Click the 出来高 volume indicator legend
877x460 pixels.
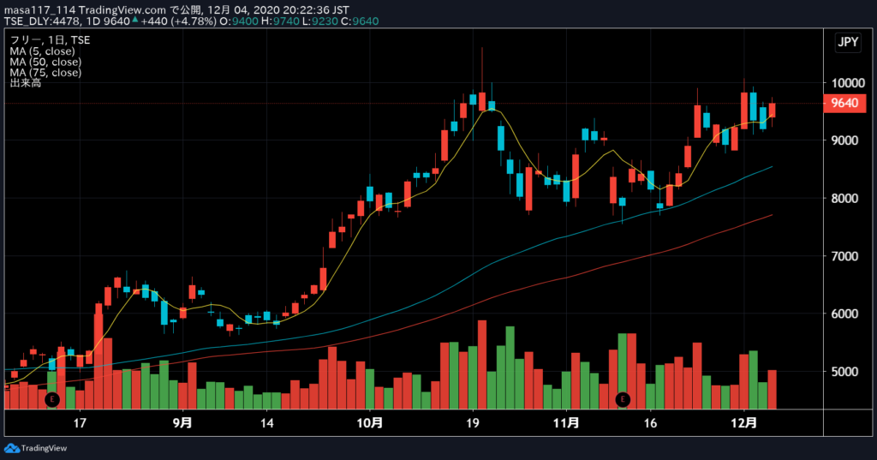tap(25, 83)
